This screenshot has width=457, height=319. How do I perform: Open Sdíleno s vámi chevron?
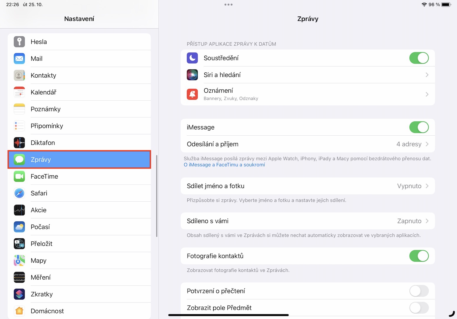(427, 221)
